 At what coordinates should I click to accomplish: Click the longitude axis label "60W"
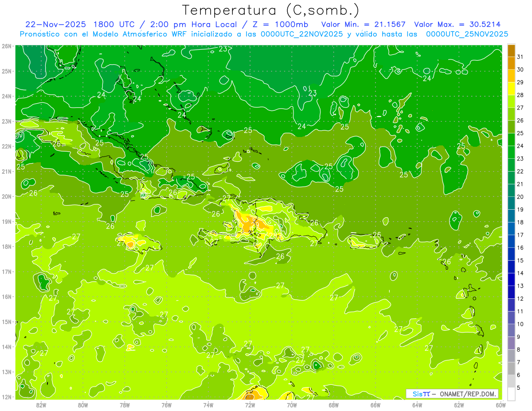coord(501,404)
